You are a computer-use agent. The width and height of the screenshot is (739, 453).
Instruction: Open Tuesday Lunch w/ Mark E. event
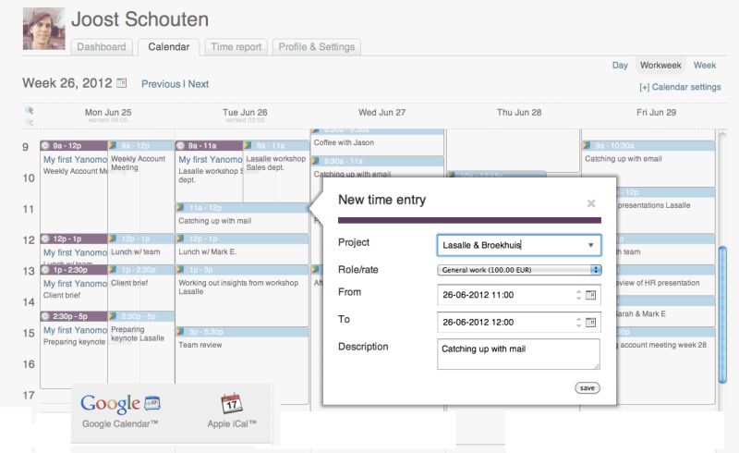(x=242, y=249)
